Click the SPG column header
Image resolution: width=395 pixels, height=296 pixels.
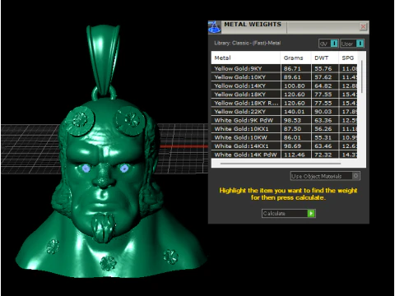click(348, 58)
